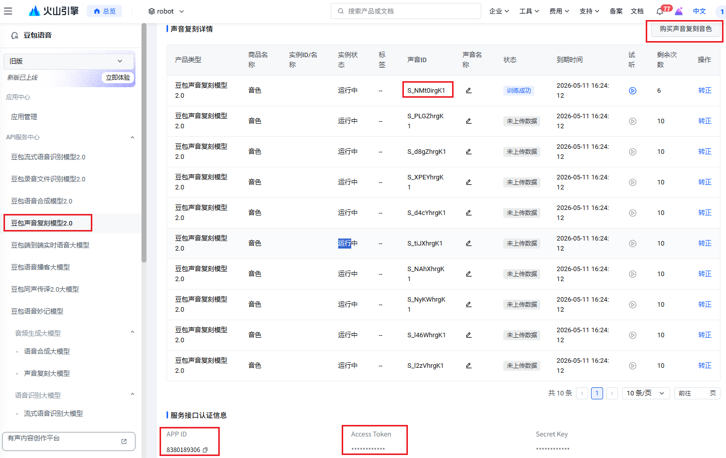Image resolution: width=726 pixels, height=458 pixels.
Task: Go to 总览 overview tab
Action: tap(104, 11)
